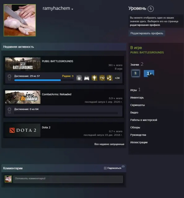Click the последний запуск 1 апр. 2020 text

[x=103, y=102]
